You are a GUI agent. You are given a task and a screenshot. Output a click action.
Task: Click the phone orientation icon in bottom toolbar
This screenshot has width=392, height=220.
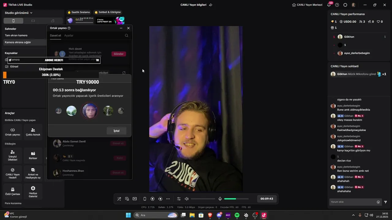tap(145, 199)
